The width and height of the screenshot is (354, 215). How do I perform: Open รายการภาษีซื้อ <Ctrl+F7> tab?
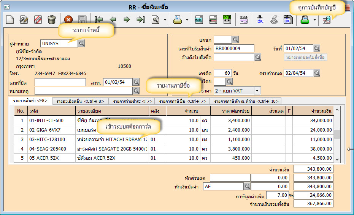pos(183,101)
